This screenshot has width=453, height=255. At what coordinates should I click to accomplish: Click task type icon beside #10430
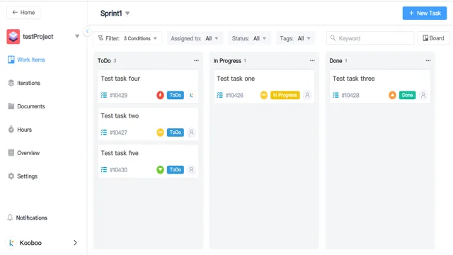(104, 170)
